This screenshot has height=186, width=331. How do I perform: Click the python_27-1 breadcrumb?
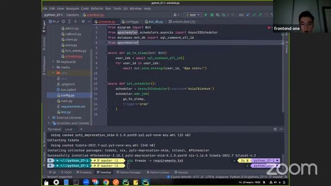point(53,15)
